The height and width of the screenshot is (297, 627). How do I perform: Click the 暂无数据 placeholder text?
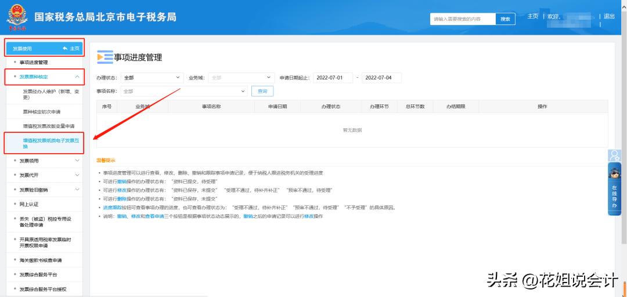click(x=352, y=130)
